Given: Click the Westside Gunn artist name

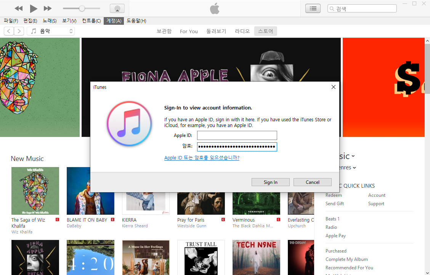Looking at the screenshot, I should [192, 226].
